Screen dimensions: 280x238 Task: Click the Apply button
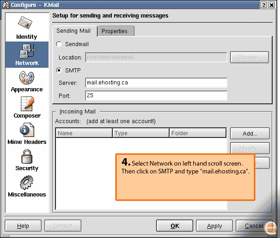pyautogui.click(x=214, y=226)
